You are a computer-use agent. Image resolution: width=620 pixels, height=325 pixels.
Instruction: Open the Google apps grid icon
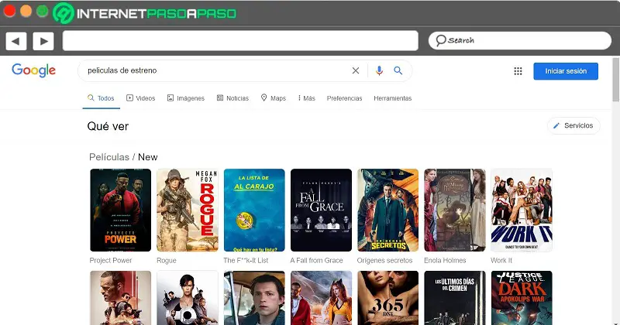518,71
